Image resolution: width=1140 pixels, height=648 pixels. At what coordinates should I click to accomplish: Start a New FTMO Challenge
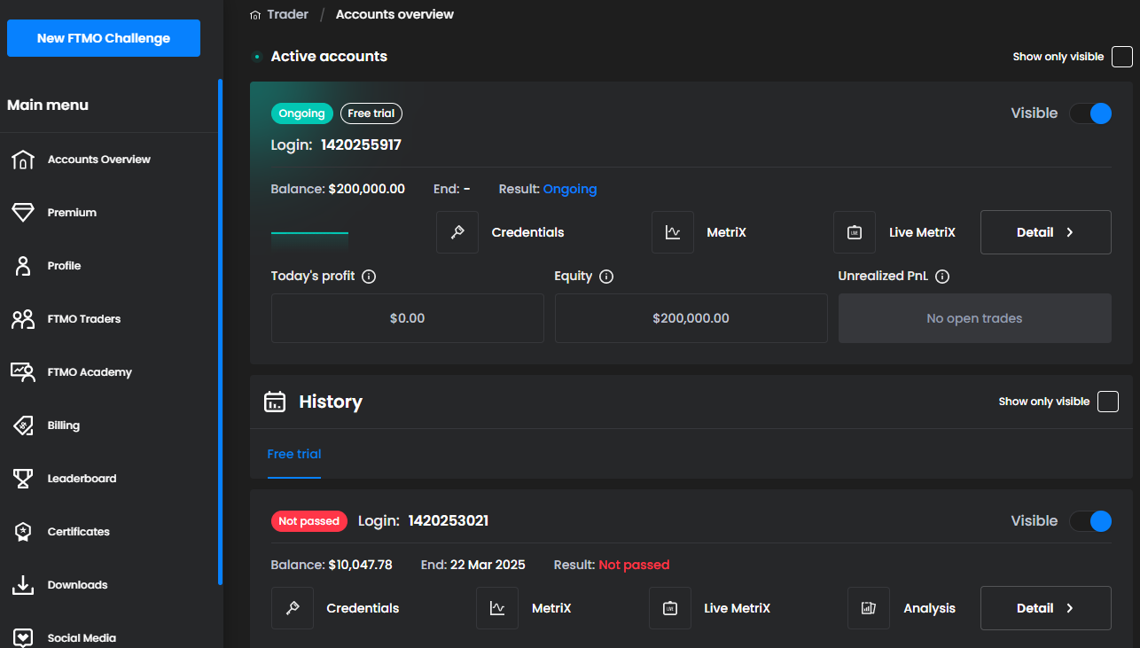104,38
